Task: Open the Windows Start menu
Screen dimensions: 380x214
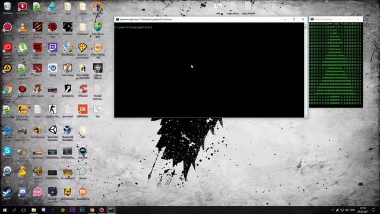Action: click(x=5, y=210)
